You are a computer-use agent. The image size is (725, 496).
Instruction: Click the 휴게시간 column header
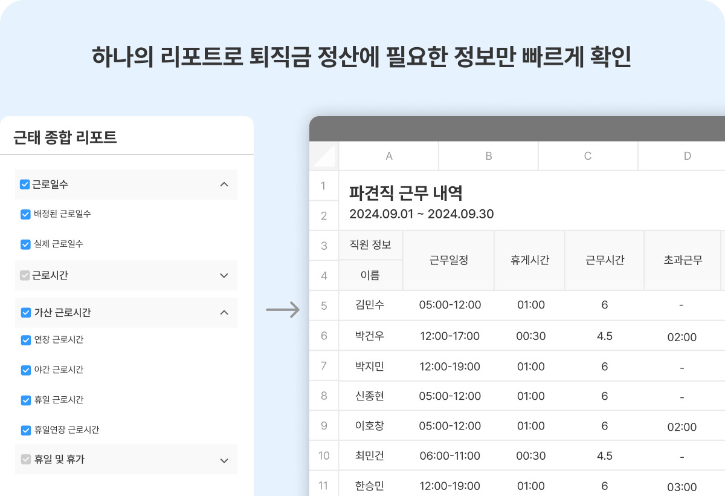coord(529,260)
